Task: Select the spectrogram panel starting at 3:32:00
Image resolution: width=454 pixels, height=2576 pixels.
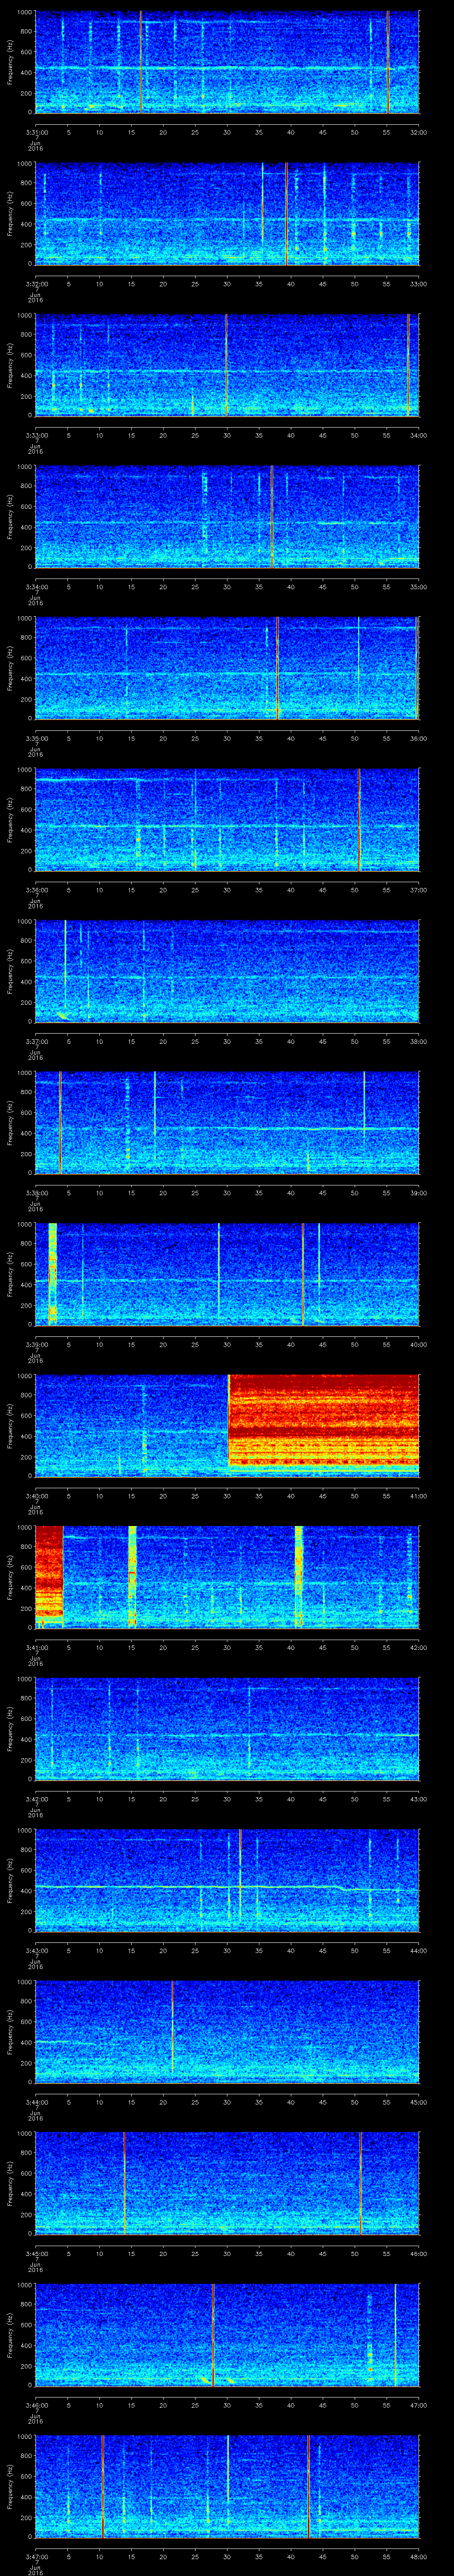Action: coord(227,214)
